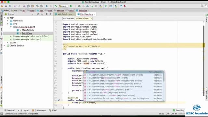The image size is (208, 117).
Task: Click the Make Project hammer icon
Action: pyautogui.click(x=56, y=6)
